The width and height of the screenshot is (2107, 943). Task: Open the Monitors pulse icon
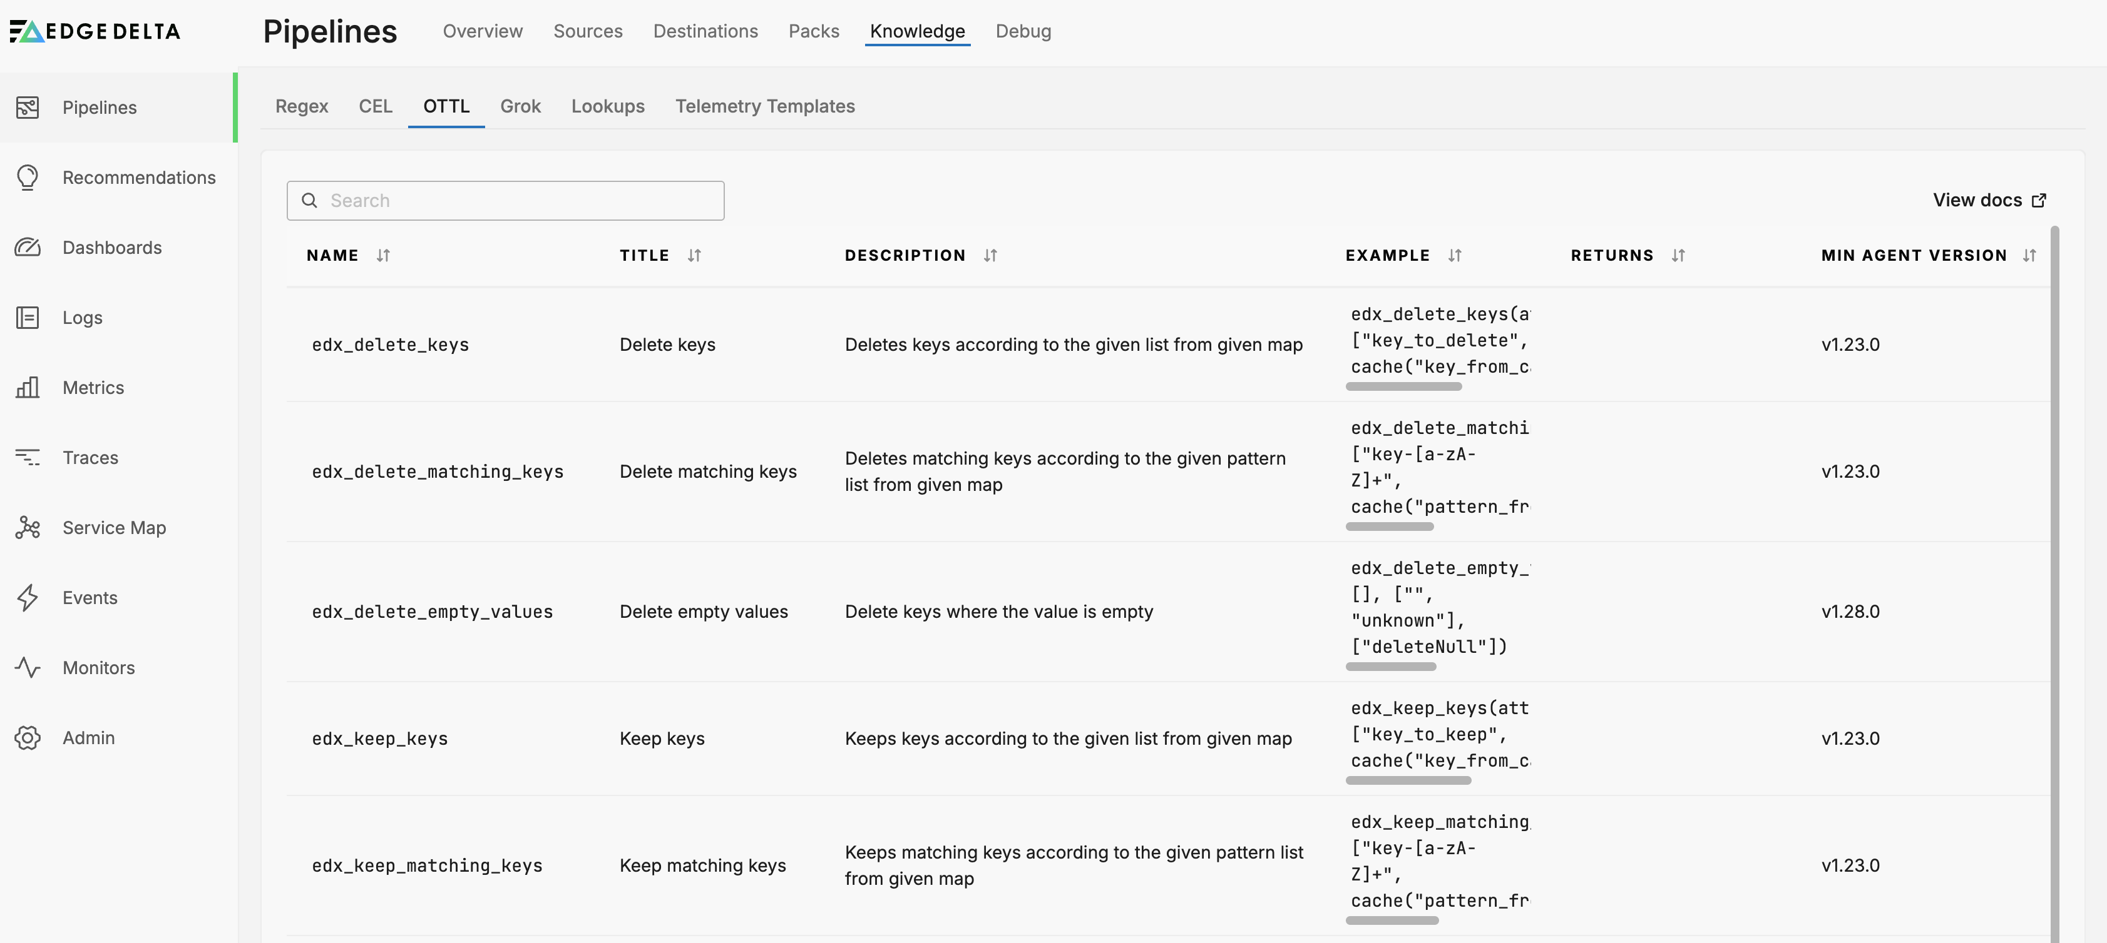click(27, 668)
